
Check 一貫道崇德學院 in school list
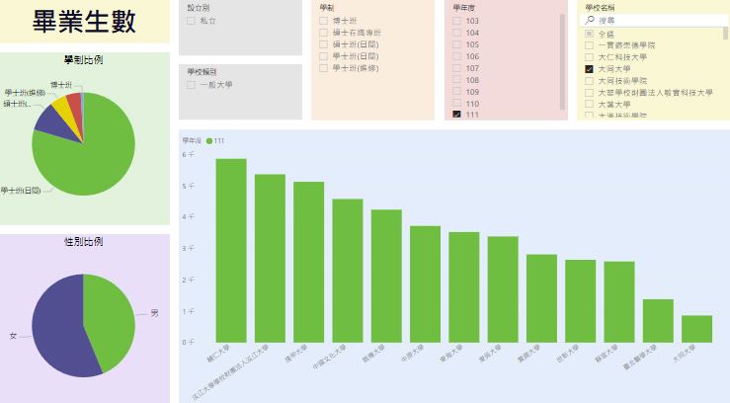(x=589, y=45)
